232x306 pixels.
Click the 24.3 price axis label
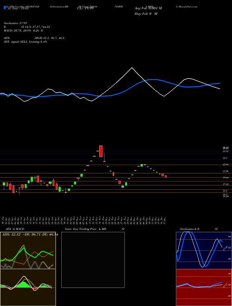click(225, 158)
